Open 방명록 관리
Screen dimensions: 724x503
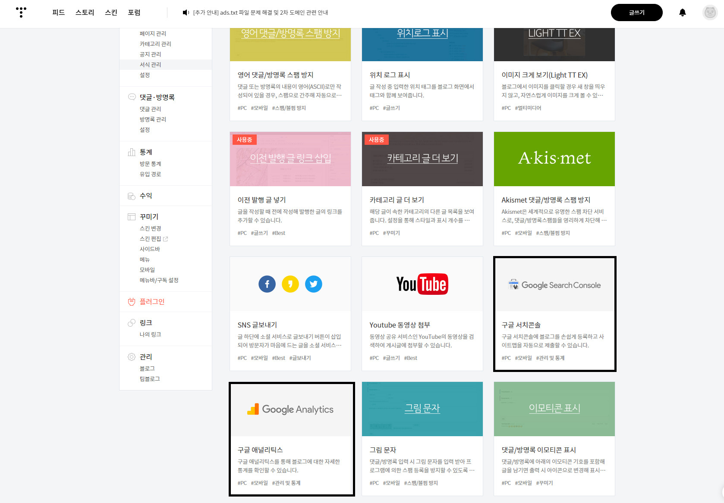pos(153,119)
